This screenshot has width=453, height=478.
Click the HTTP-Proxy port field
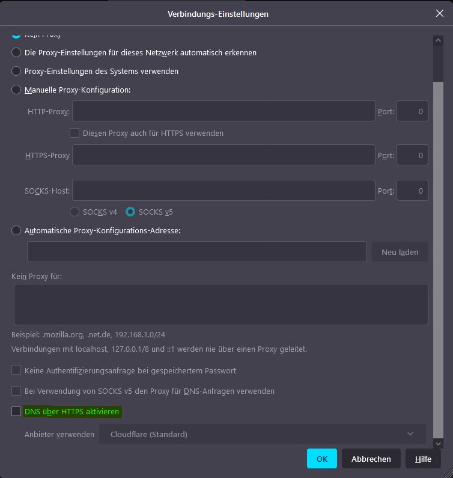click(412, 111)
